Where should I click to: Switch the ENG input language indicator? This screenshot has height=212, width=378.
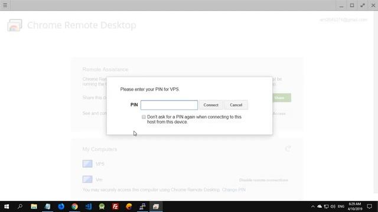[341, 207]
